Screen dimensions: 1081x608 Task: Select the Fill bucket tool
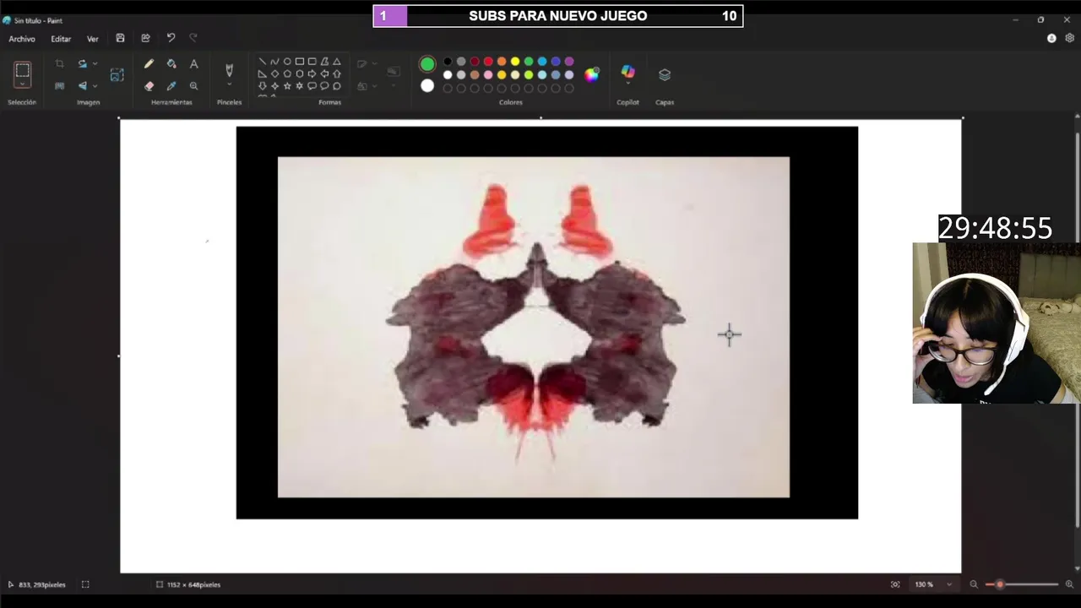tap(171, 64)
